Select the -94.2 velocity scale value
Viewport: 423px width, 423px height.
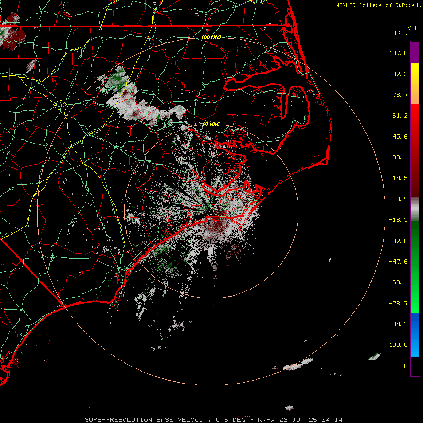(398, 324)
